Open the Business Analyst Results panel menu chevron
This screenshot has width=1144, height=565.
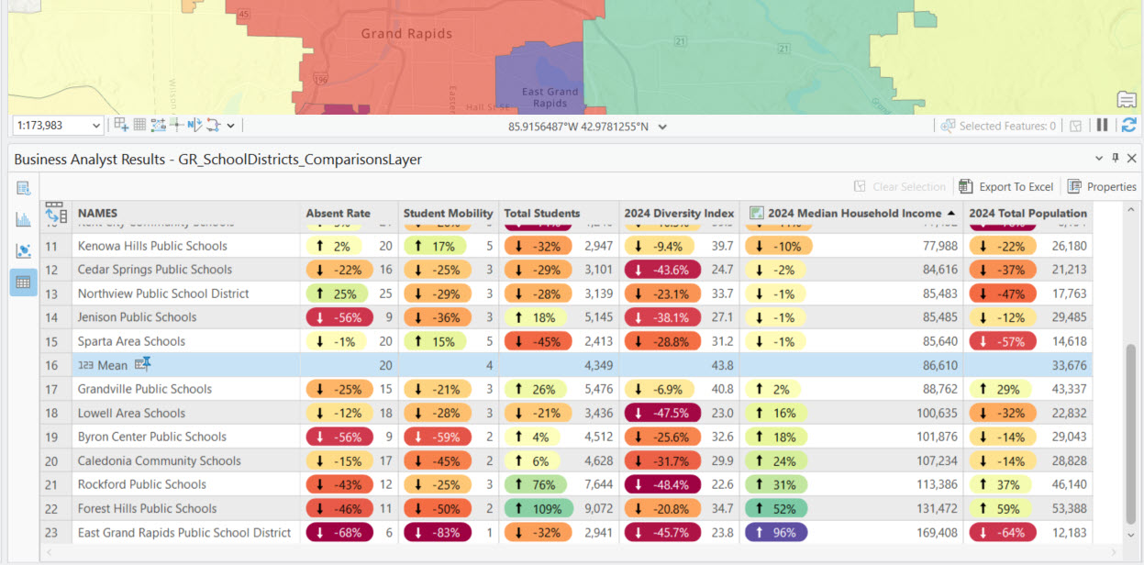[1098, 158]
